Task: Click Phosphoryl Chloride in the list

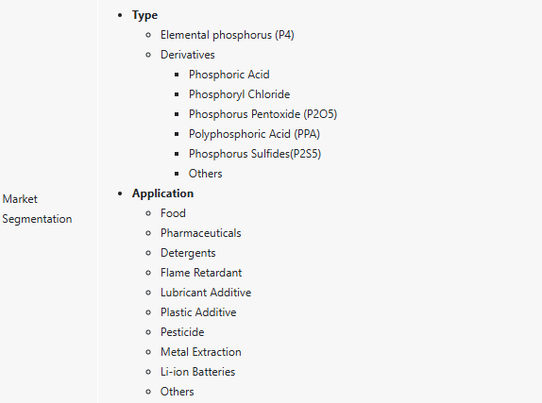Action: point(239,94)
